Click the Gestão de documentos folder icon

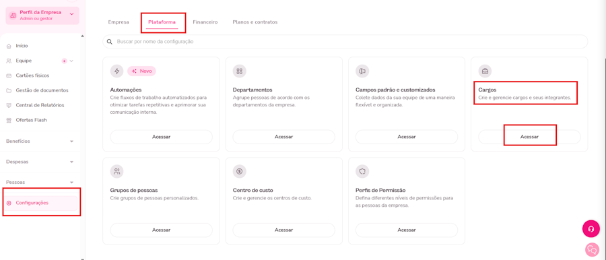point(9,90)
